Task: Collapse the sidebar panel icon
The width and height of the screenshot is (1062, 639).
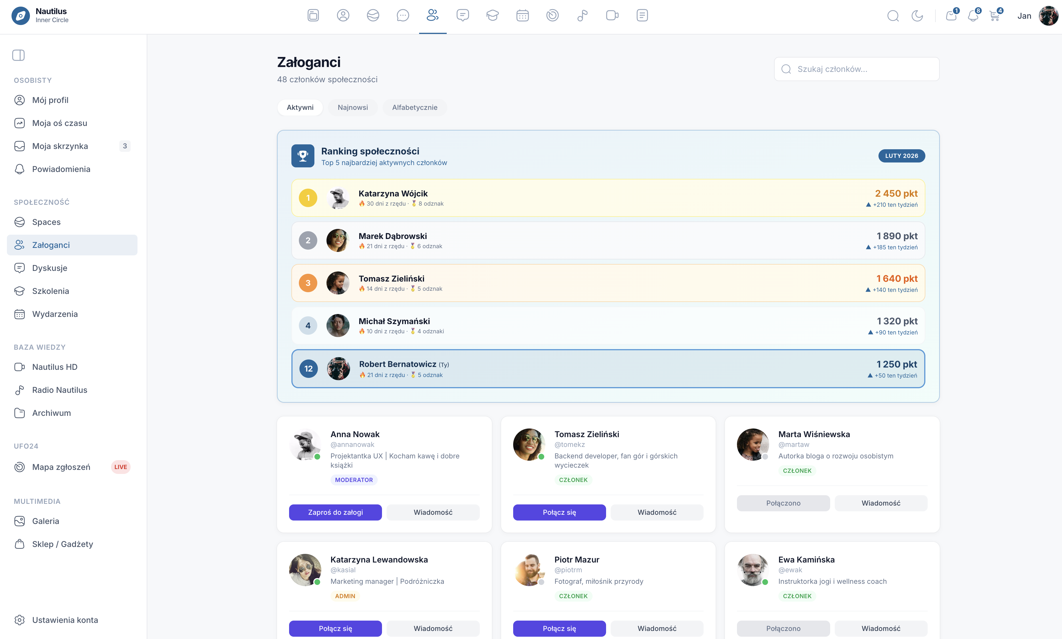Action: pyautogui.click(x=18, y=55)
